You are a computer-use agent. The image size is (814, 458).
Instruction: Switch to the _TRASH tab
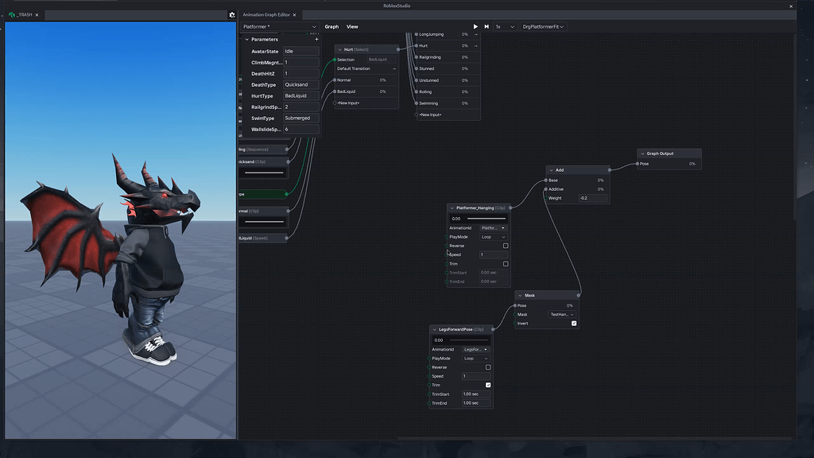(24, 15)
